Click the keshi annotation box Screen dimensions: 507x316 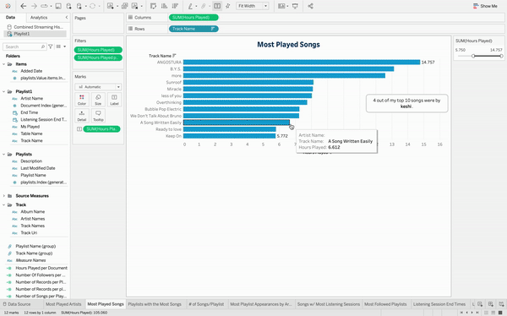(406, 103)
